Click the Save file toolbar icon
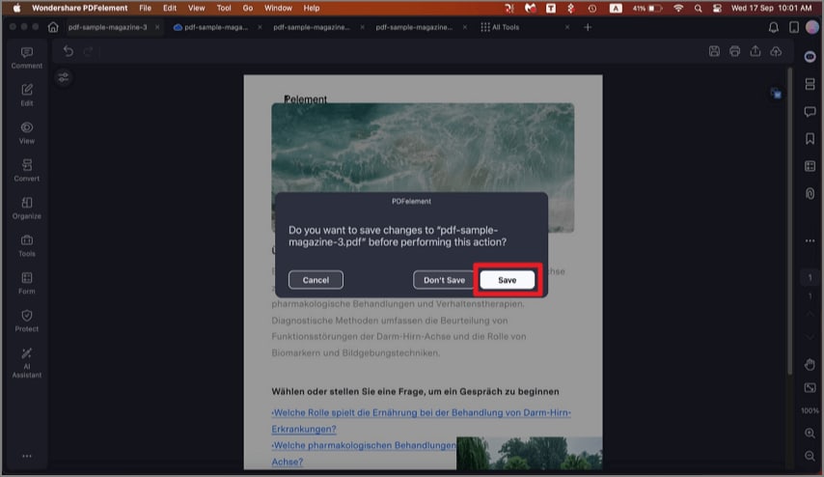The height and width of the screenshot is (477, 824). point(714,51)
